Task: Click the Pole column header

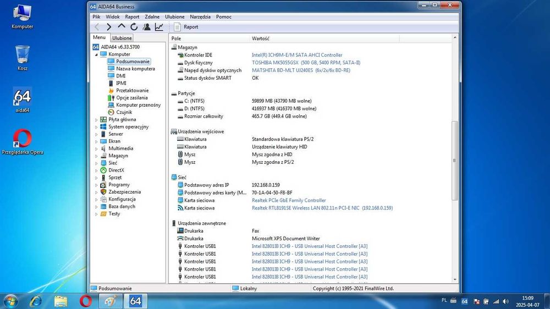Action: point(210,38)
